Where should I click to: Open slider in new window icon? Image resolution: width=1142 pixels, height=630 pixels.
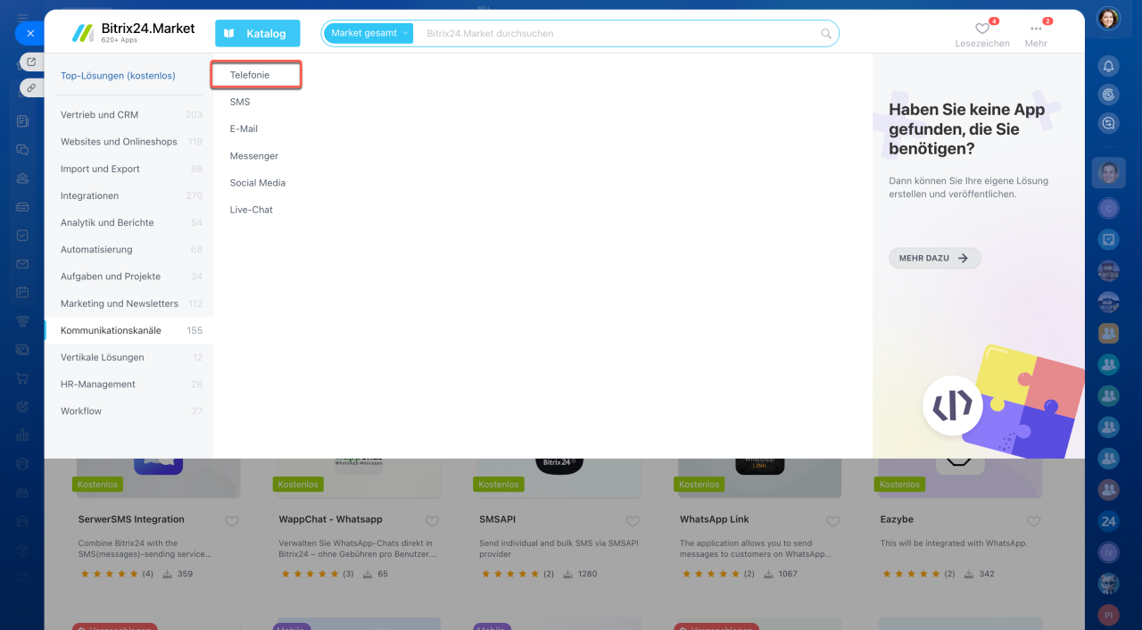click(x=31, y=62)
